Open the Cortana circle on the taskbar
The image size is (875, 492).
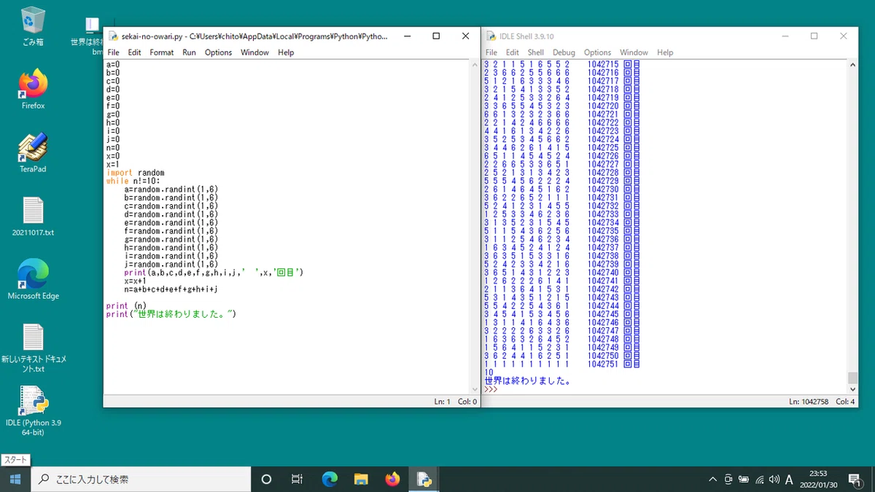[266, 479]
